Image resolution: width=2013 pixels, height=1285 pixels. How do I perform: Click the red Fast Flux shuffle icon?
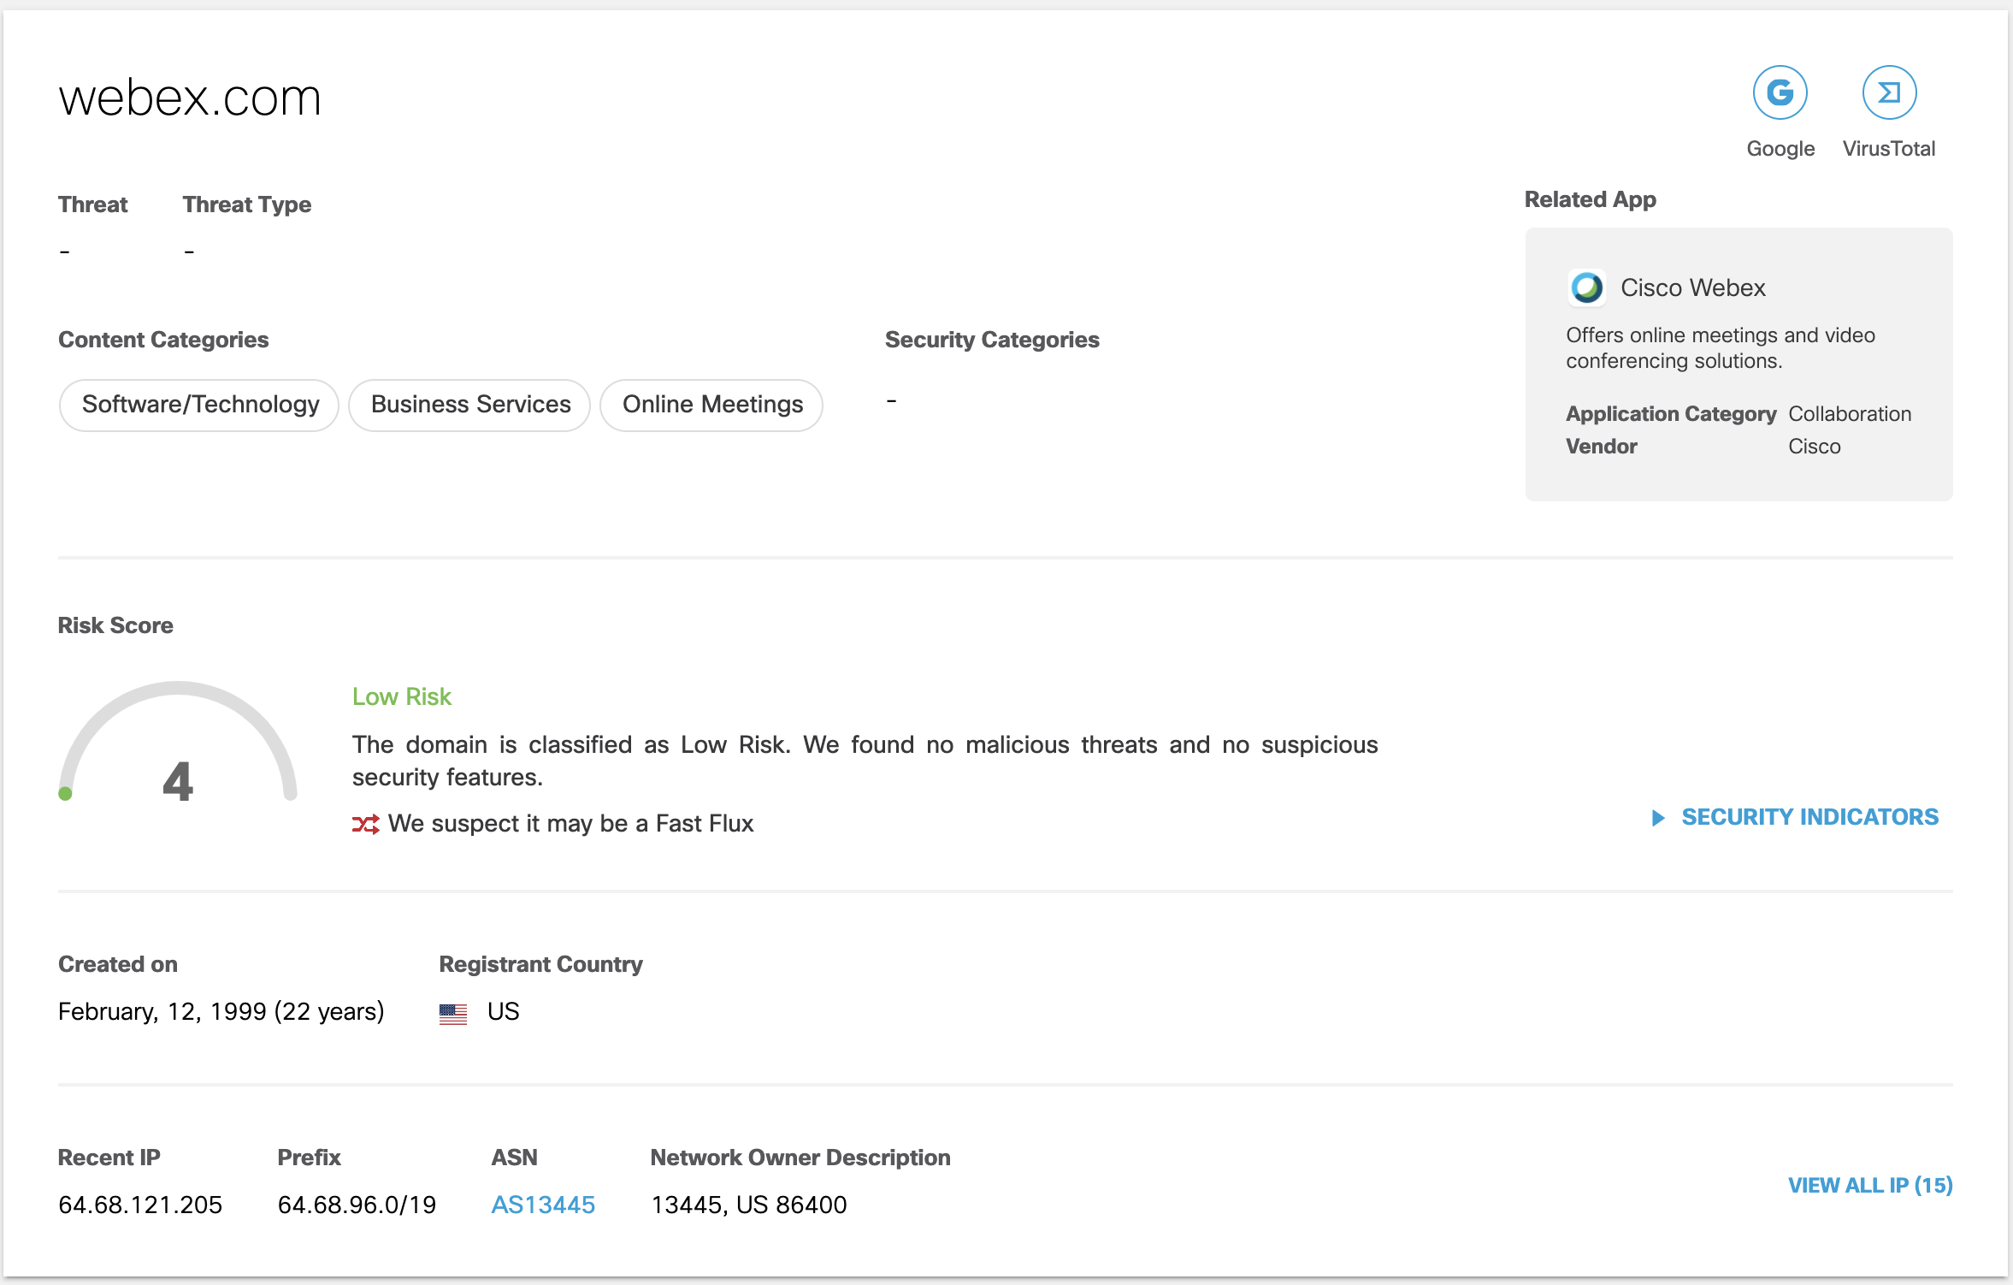click(x=366, y=824)
